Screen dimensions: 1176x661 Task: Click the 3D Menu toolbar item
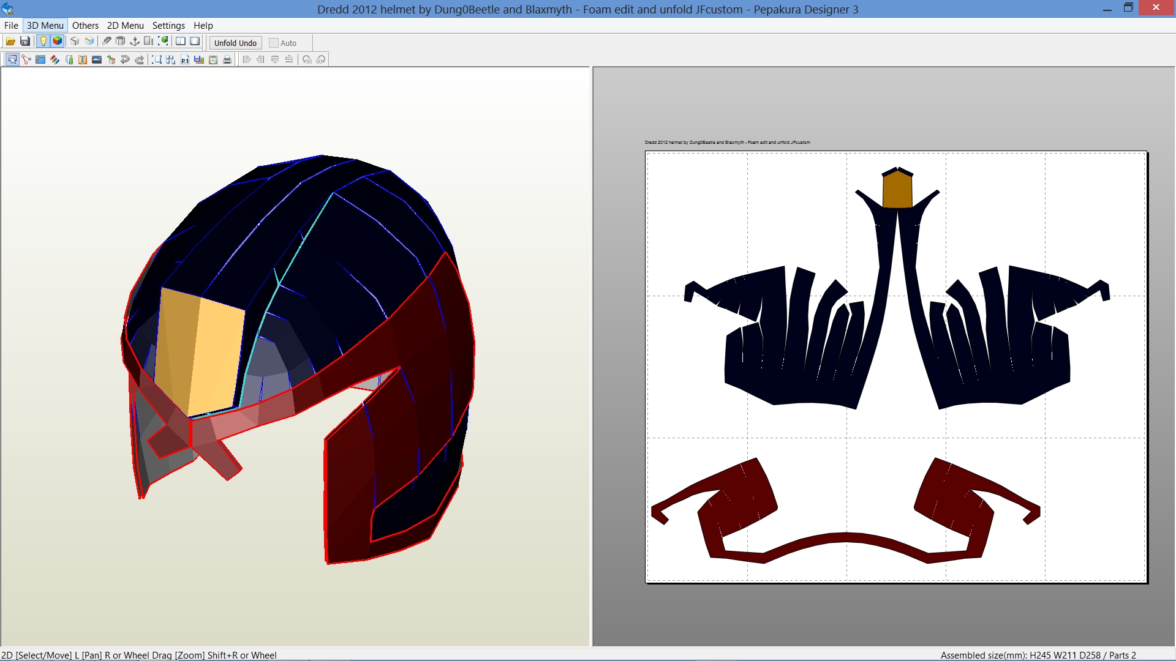coord(45,26)
